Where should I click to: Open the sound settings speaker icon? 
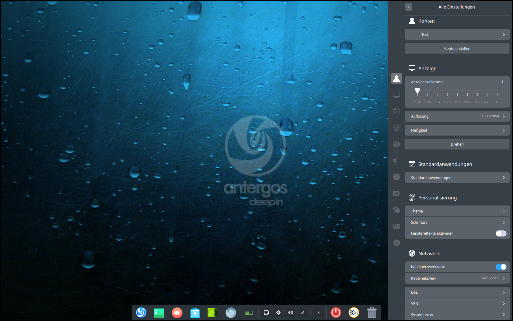click(x=396, y=160)
